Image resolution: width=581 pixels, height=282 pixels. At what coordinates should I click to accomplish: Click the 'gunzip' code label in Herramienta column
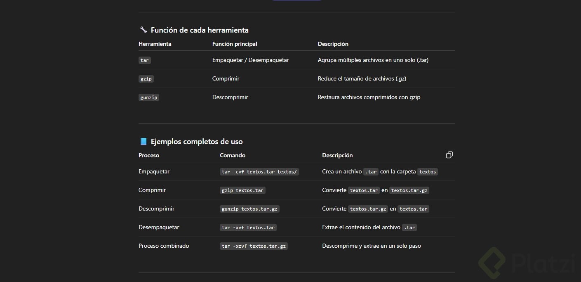(149, 97)
